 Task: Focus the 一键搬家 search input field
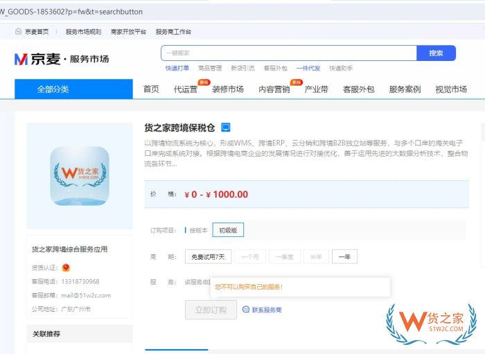[289, 53]
